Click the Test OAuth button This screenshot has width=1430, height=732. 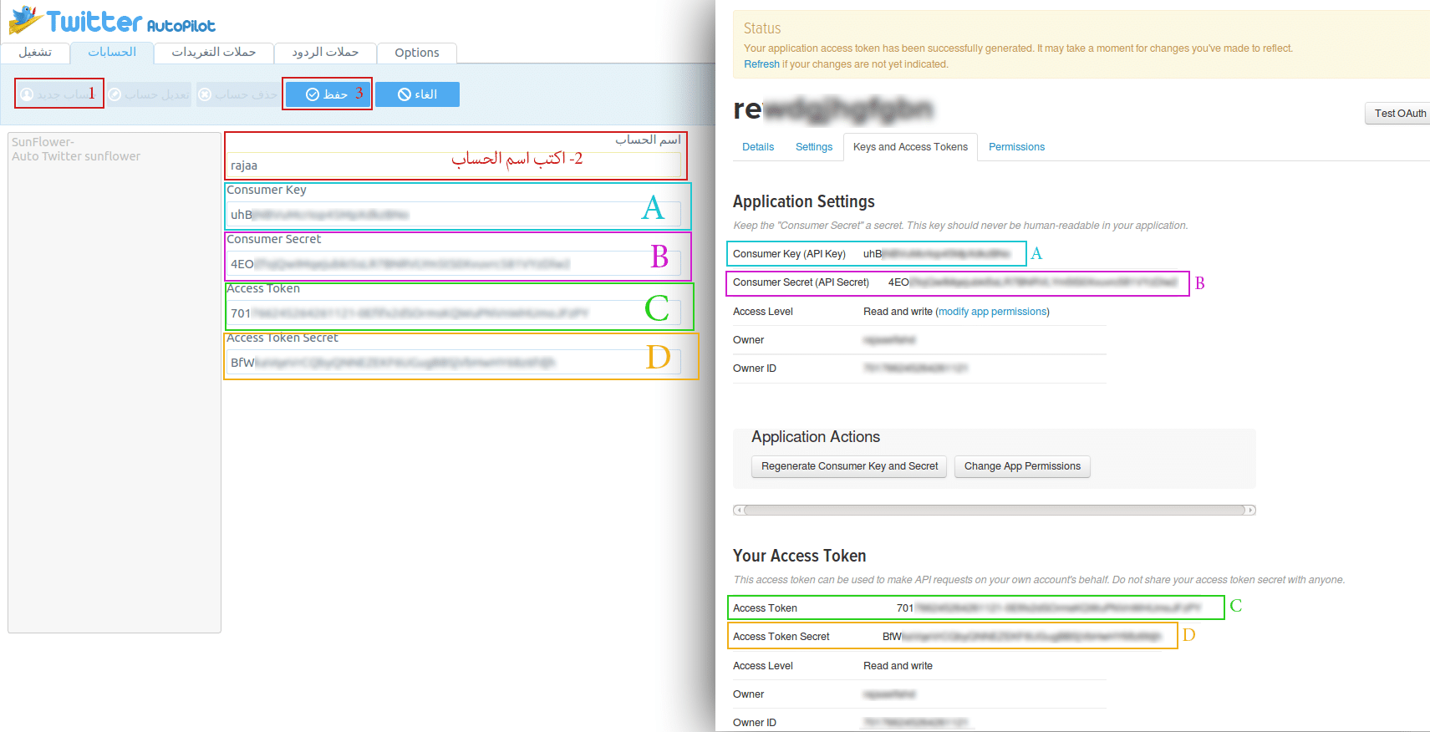(x=1400, y=113)
